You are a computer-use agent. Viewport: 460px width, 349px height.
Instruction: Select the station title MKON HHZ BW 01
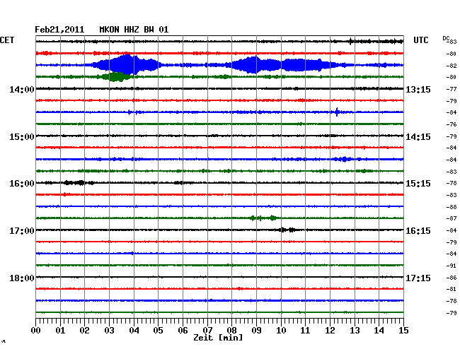coord(134,30)
